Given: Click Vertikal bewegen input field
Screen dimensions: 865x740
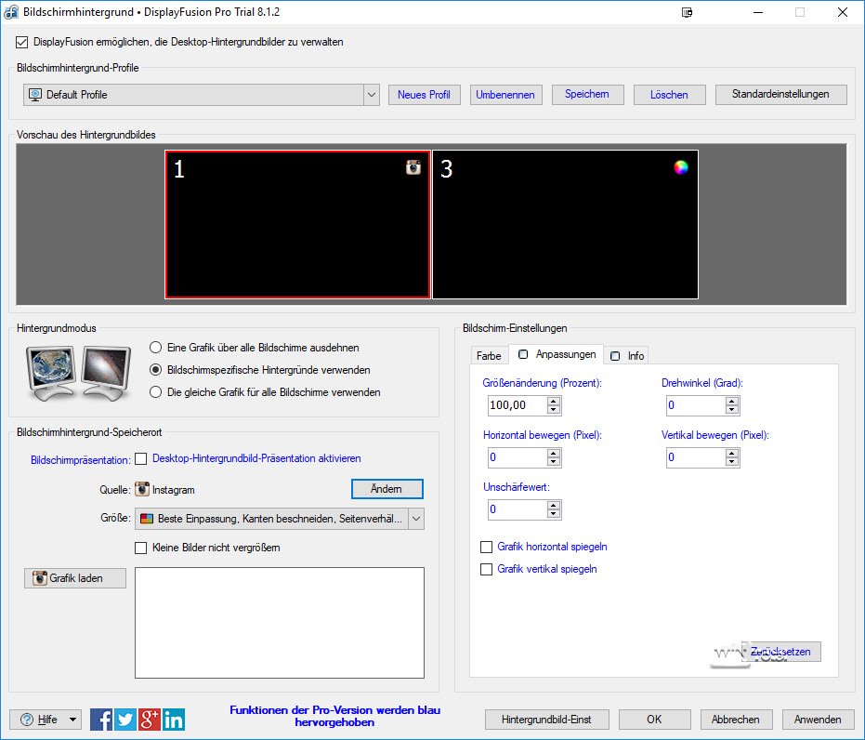Looking at the screenshot, I should (x=696, y=457).
